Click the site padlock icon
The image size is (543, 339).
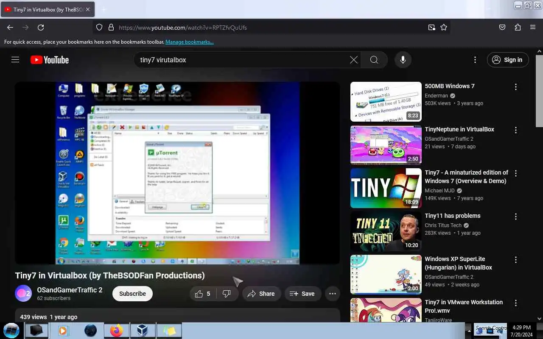(x=111, y=28)
